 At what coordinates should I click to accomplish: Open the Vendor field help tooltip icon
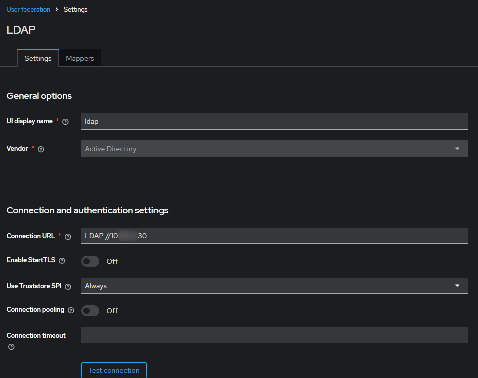pyautogui.click(x=41, y=149)
